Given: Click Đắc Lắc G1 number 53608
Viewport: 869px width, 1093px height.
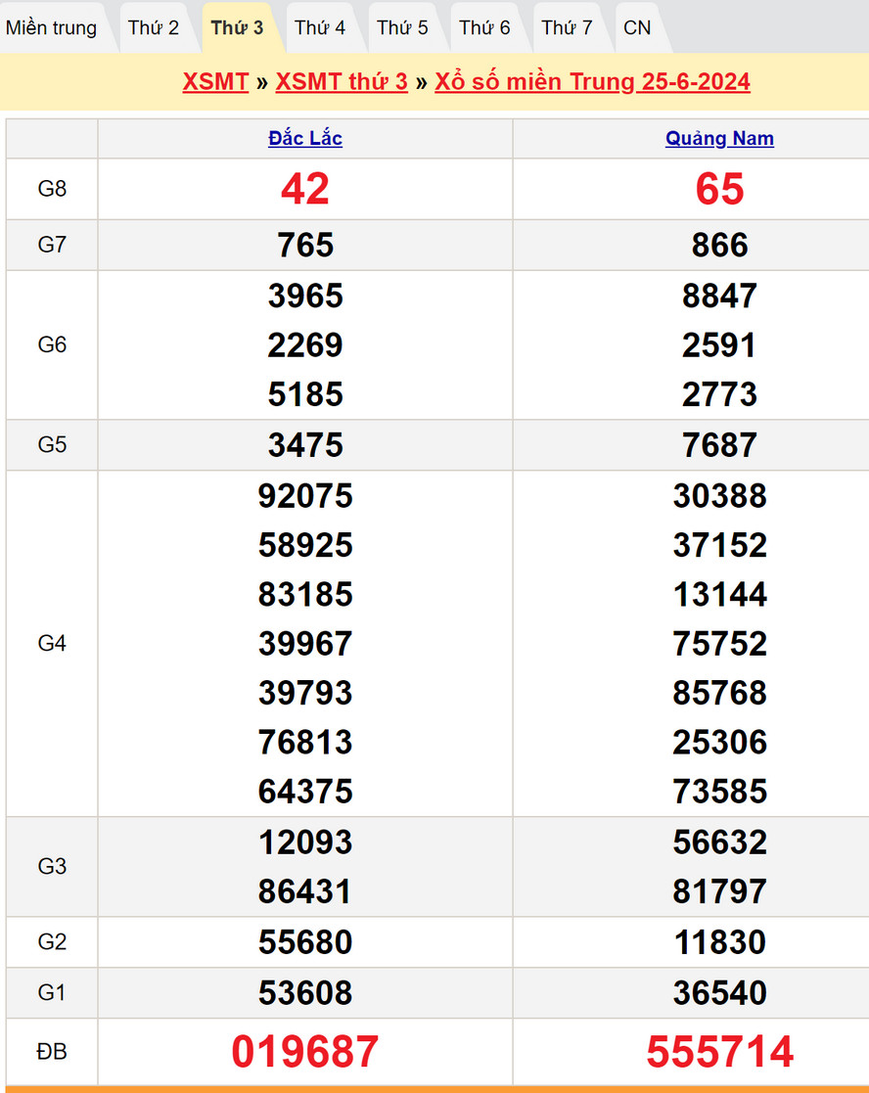Looking at the screenshot, I should (x=305, y=993).
